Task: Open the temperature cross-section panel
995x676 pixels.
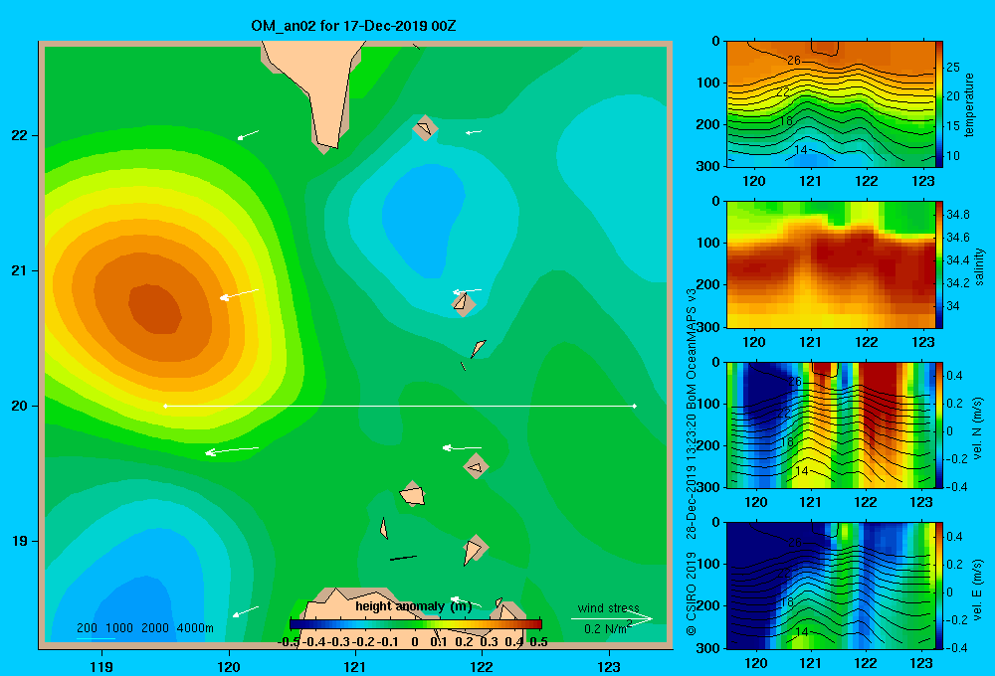Action: [x=830, y=104]
